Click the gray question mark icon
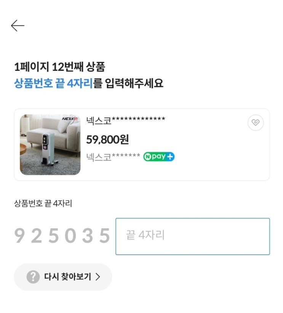Image resolution: width=283 pixels, height=313 pixels. pos(33,277)
